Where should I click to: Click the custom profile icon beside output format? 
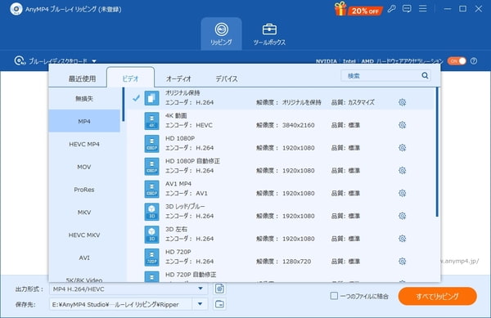pyautogui.click(x=219, y=289)
